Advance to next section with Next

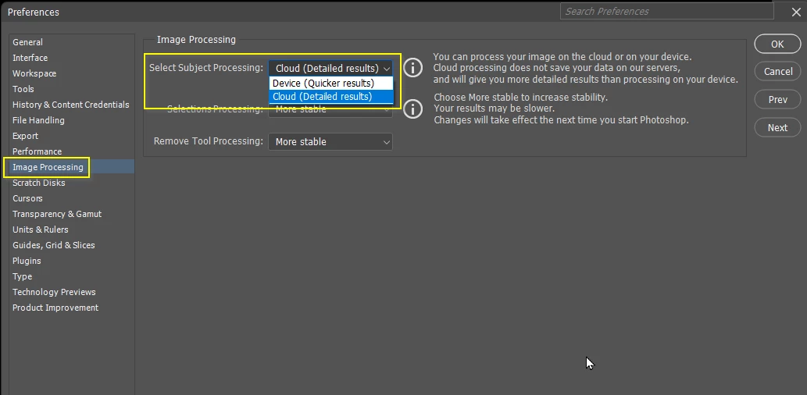[777, 127]
